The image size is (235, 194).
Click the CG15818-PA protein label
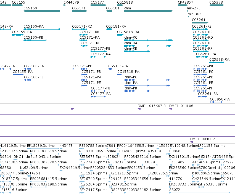[128, 72]
